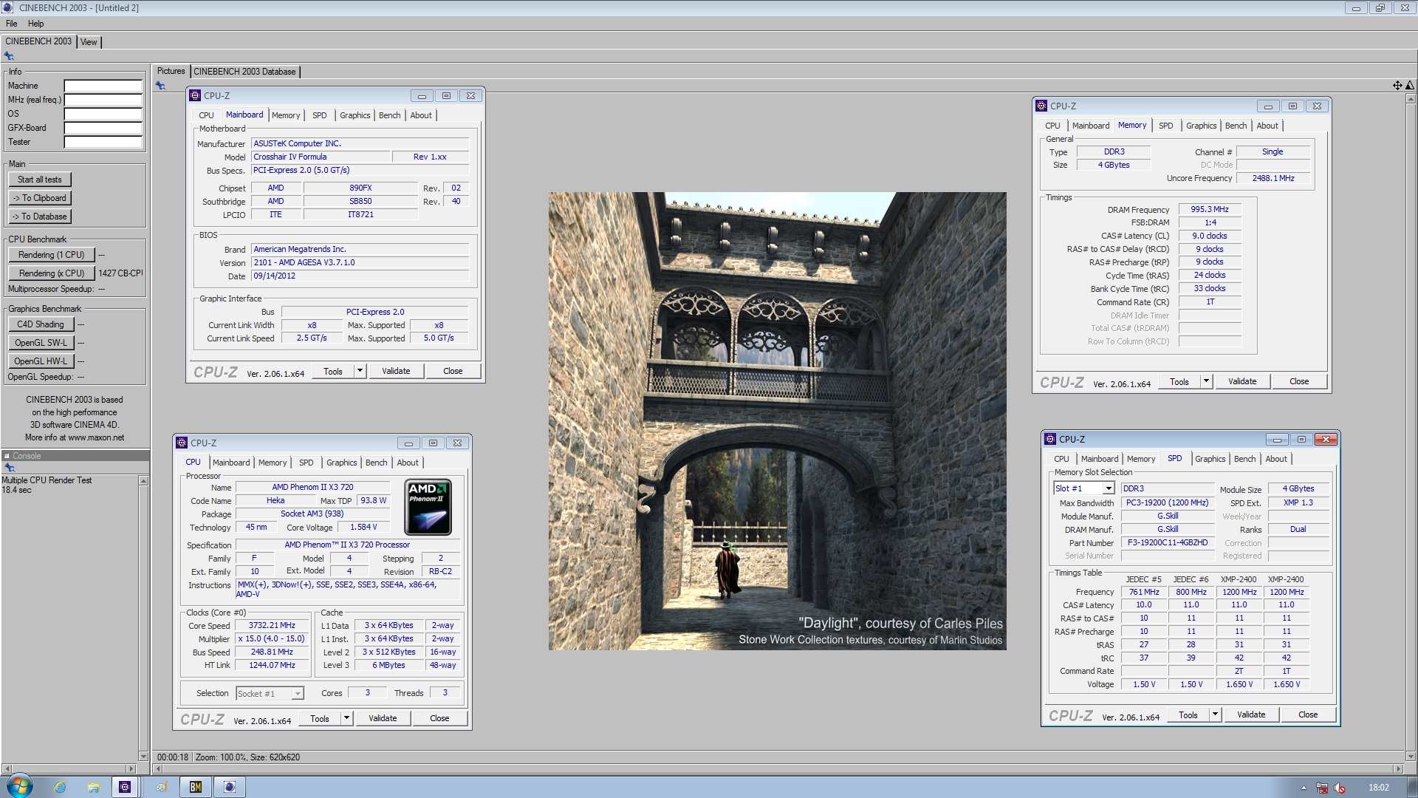Viewport: 1418px width, 798px height.
Task: Open Windows Explorer folder icon on the taskbar
Action: pyautogui.click(x=93, y=787)
